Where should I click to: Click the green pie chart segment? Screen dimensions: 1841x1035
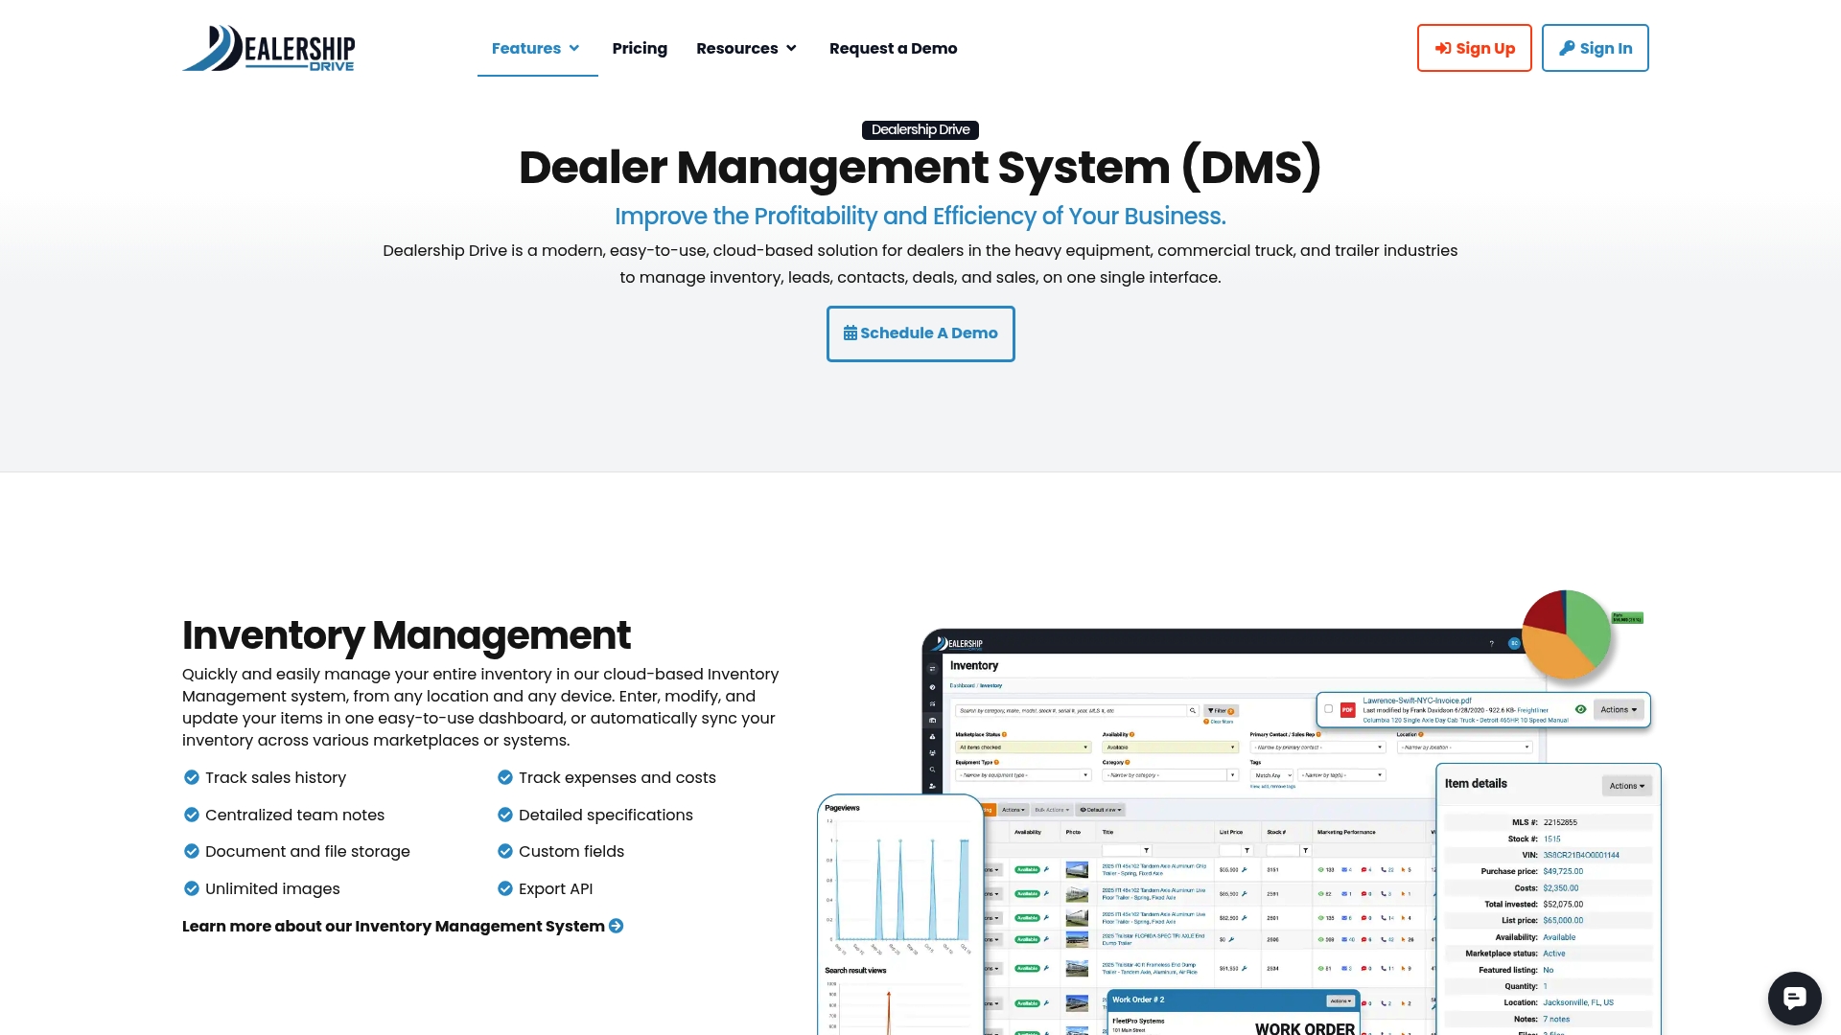[1587, 625]
